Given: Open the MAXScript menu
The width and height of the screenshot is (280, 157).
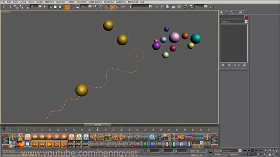Looking at the screenshot, I should [133, 2].
